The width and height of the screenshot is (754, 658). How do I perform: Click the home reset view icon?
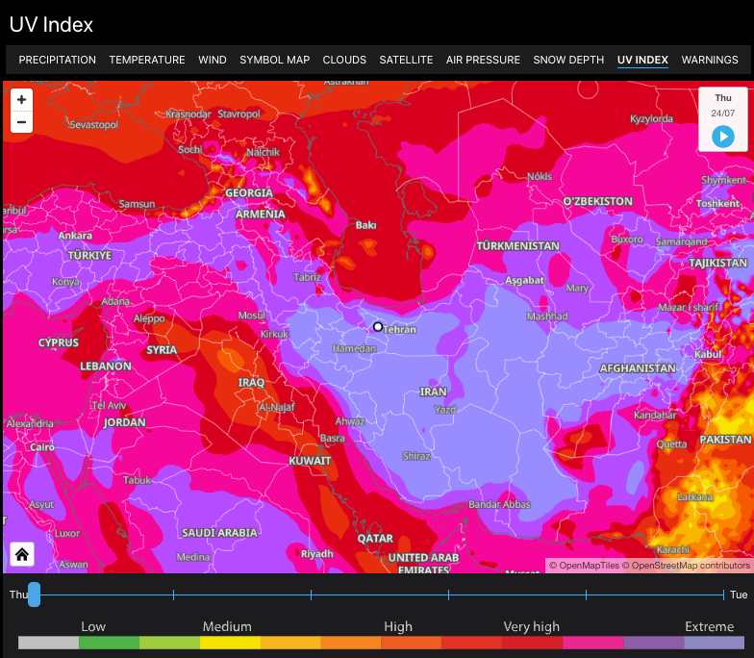click(x=22, y=554)
